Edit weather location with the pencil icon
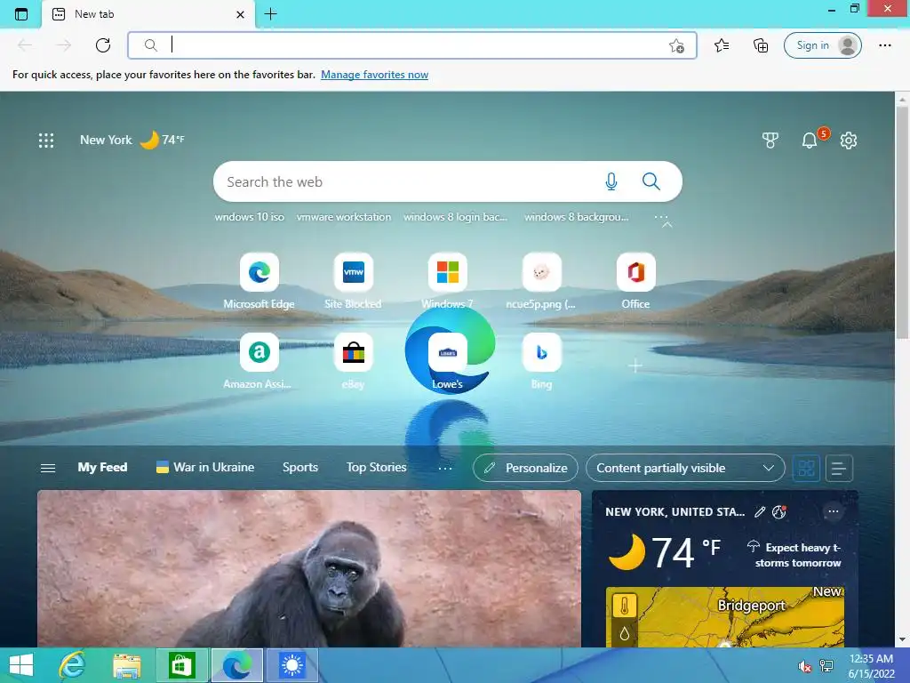The height and width of the screenshot is (683, 910). 760,511
